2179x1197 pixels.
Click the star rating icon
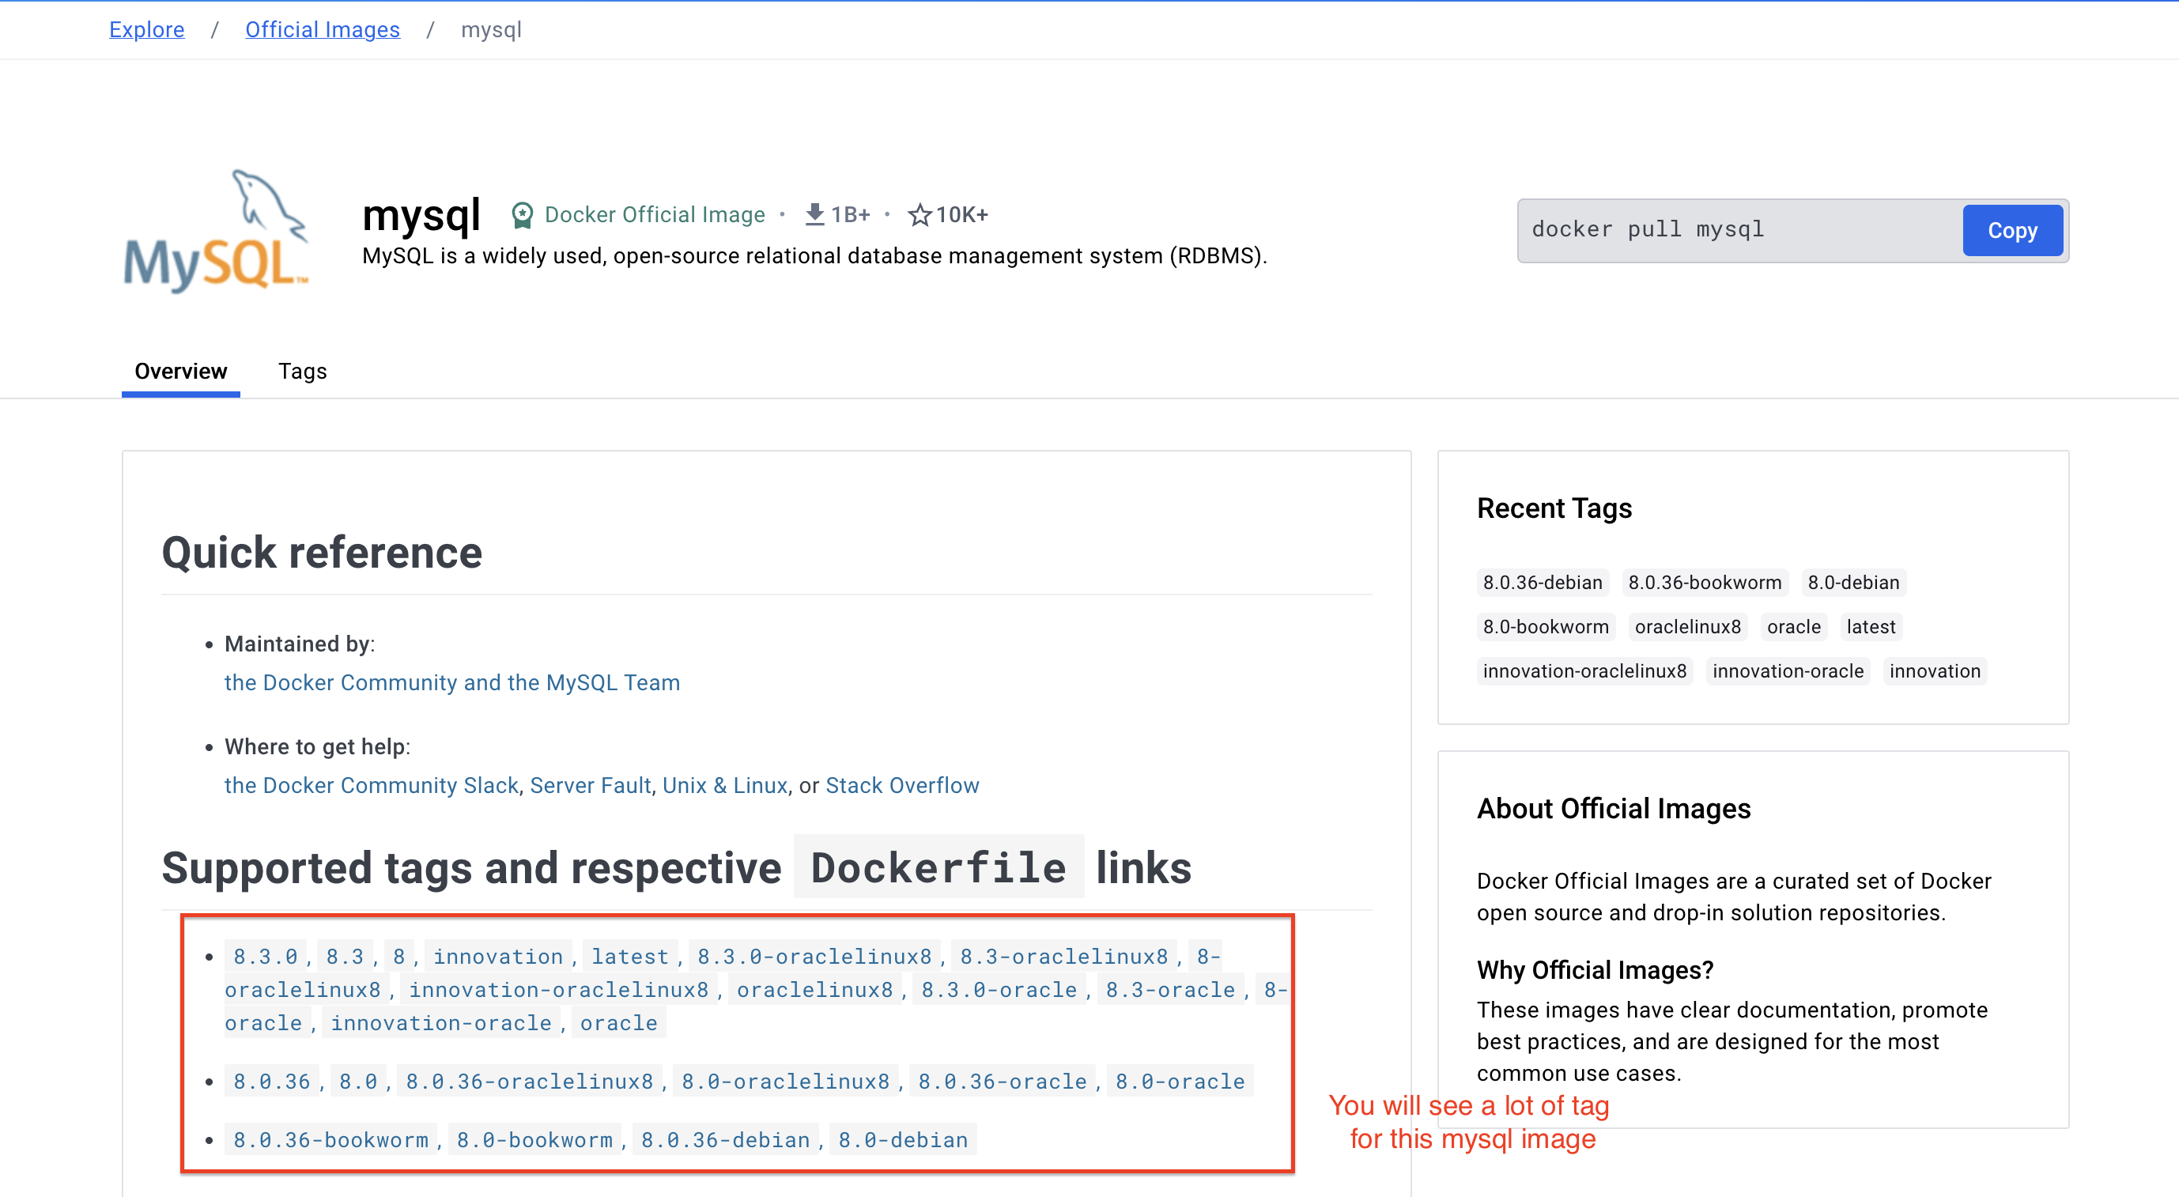coord(920,215)
